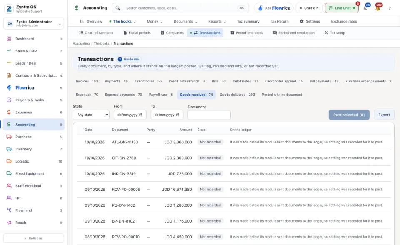Click the Settings gear icon
400x245 pixels.
(x=302, y=21)
